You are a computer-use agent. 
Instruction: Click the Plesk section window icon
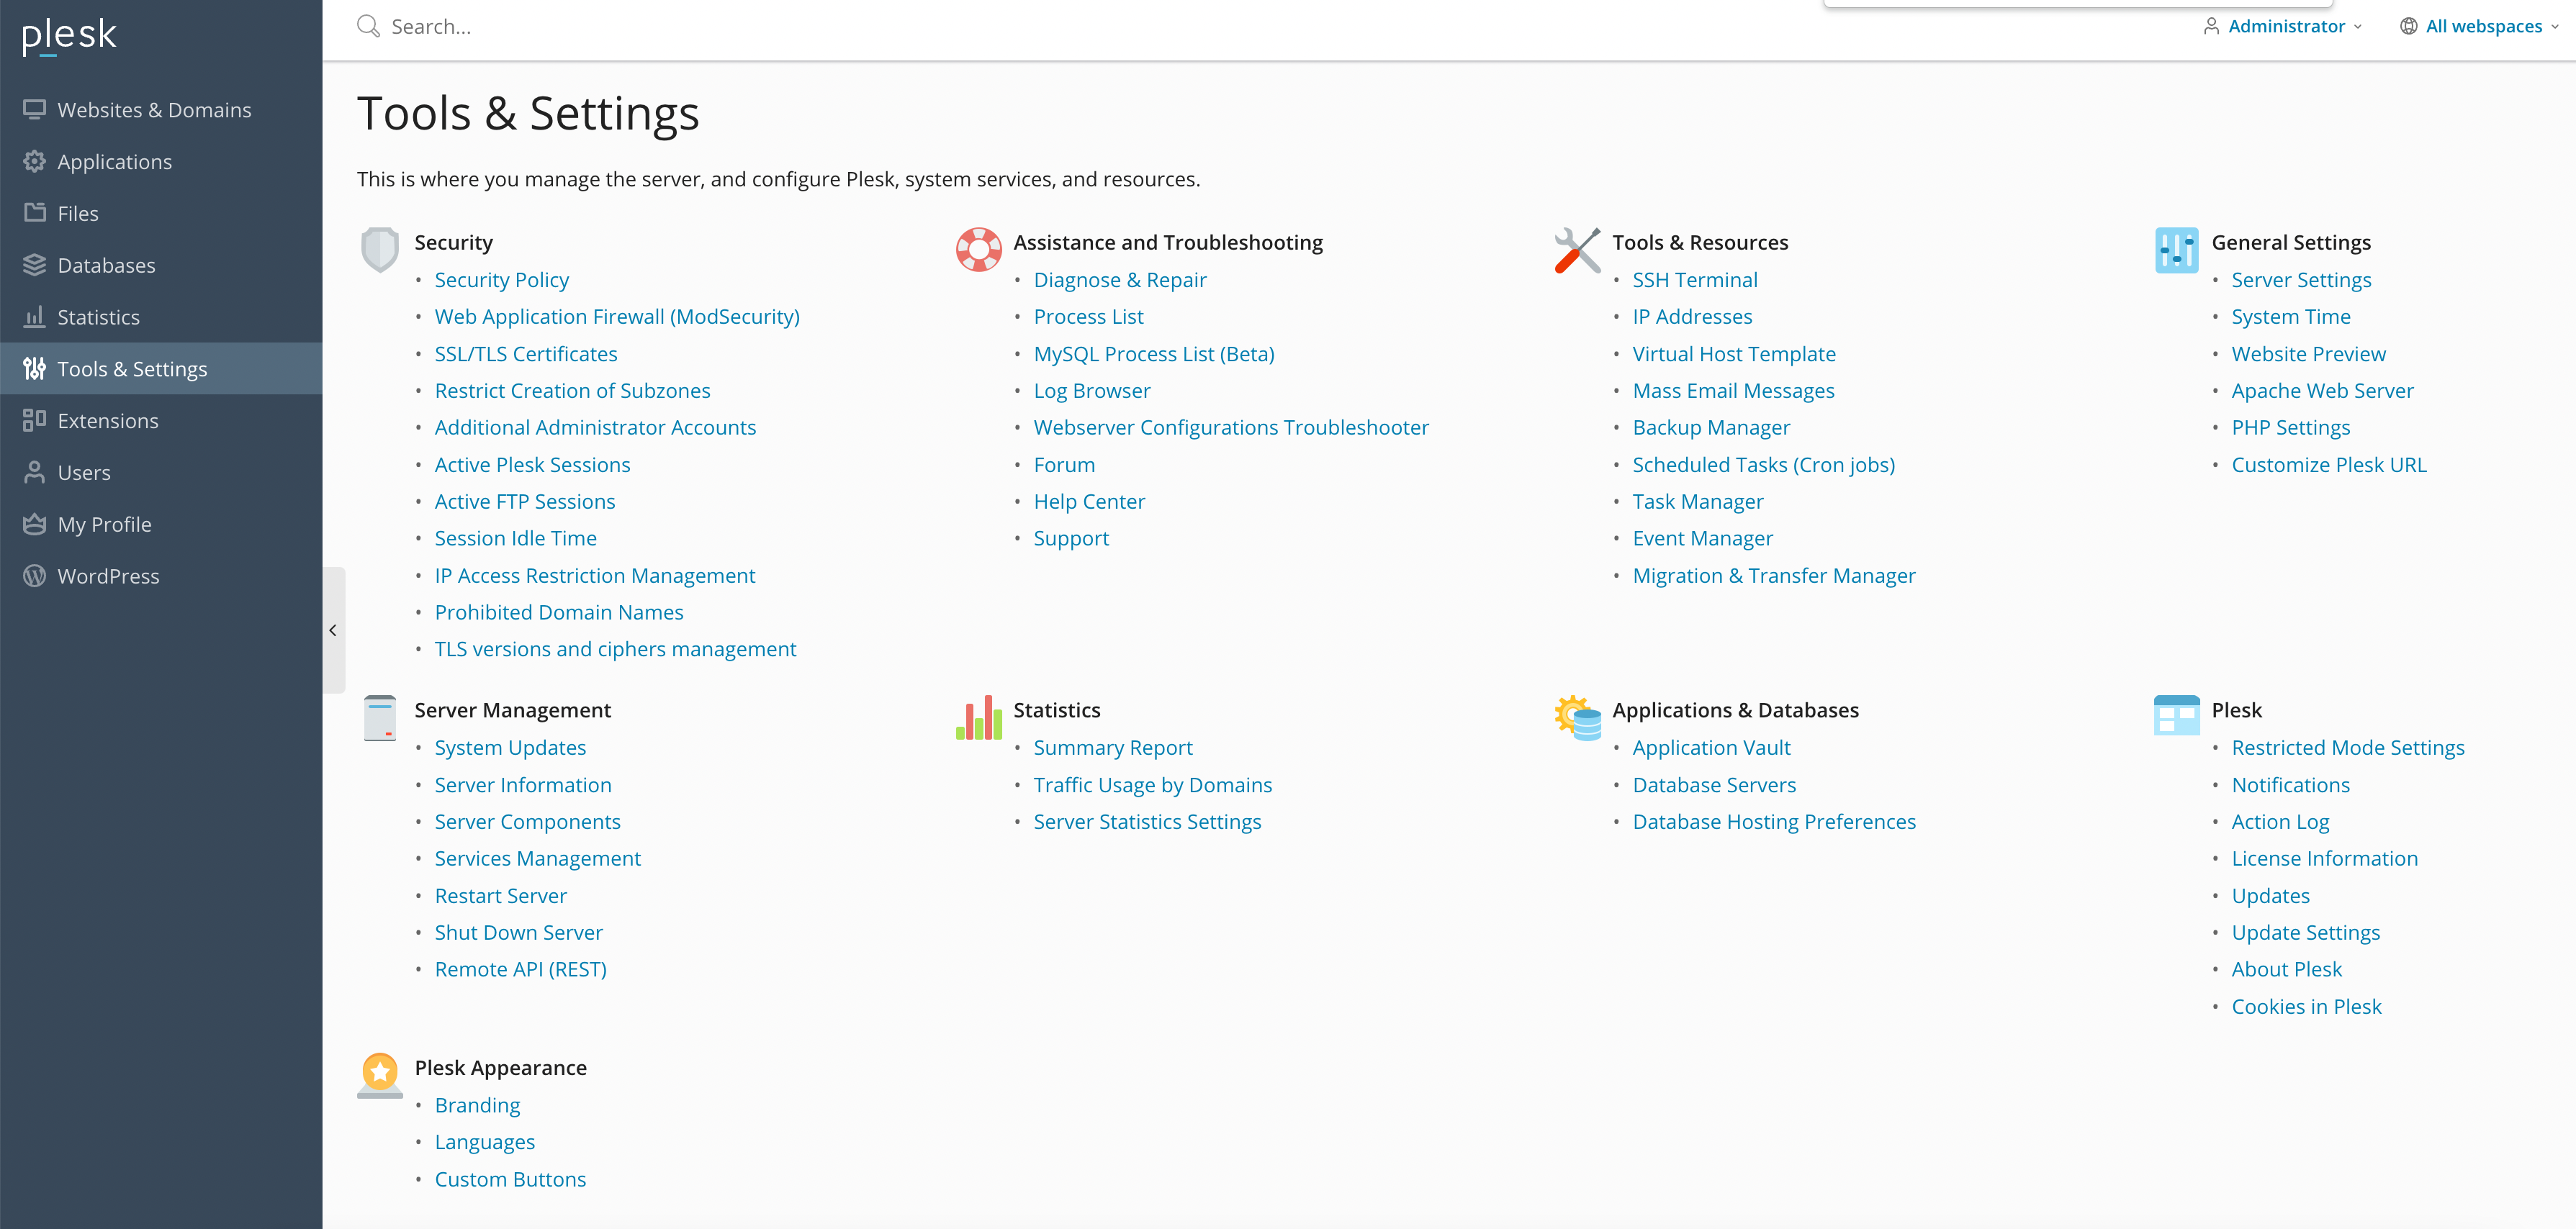(2177, 715)
